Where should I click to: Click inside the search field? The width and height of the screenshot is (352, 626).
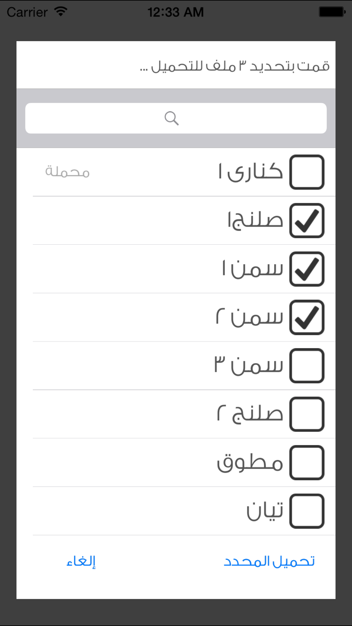tap(176, 118)
